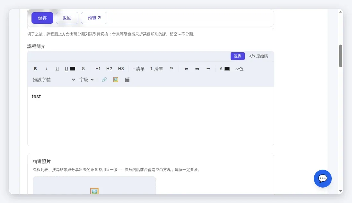Image resolution: width=352 pixels, height=203 pixels.
Task: Click the colored underline U button
Action: coord(66,69)
